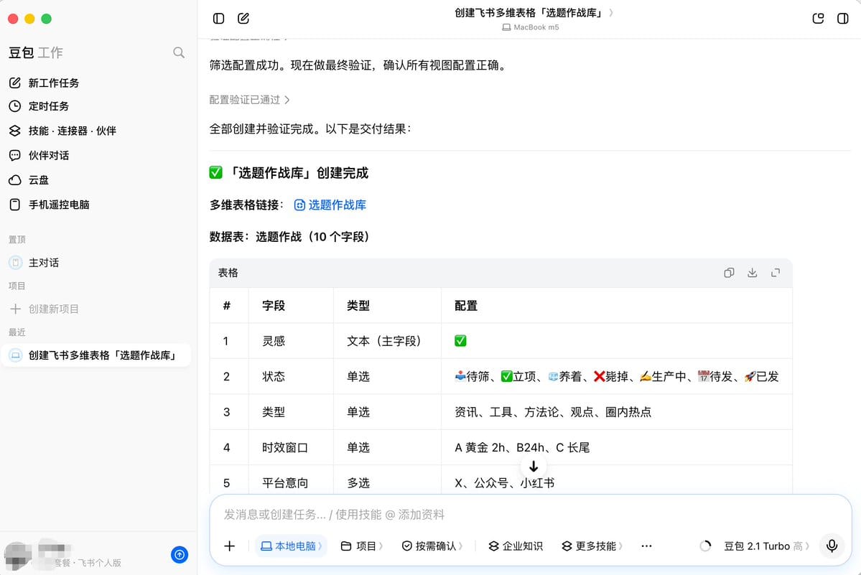The height and width of the screenshot is (575, 861).
Task: Click the 数据表：选题作战（10 个字段） line
Action: [x=291, y=236]
